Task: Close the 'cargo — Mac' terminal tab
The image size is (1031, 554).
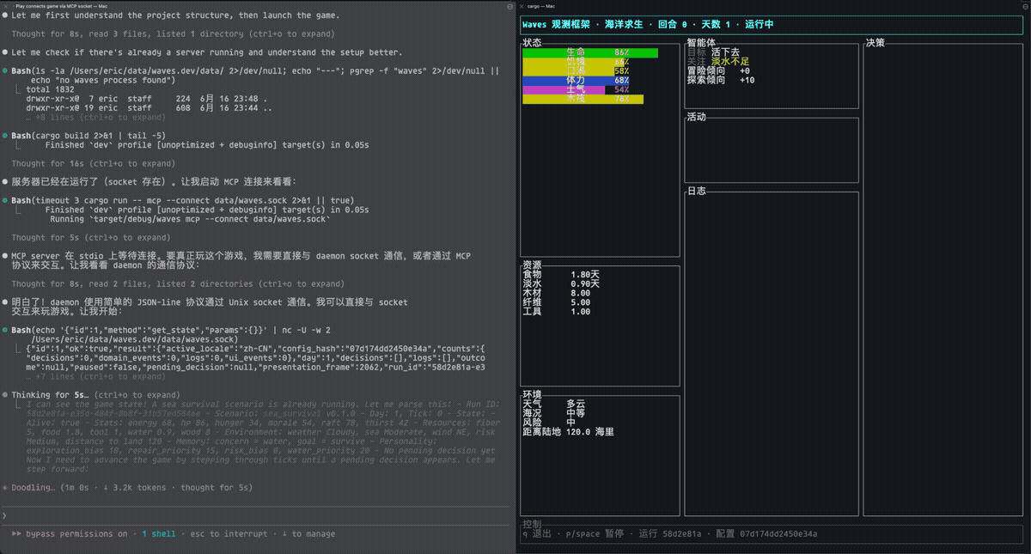Action: [x=522, y=5]
